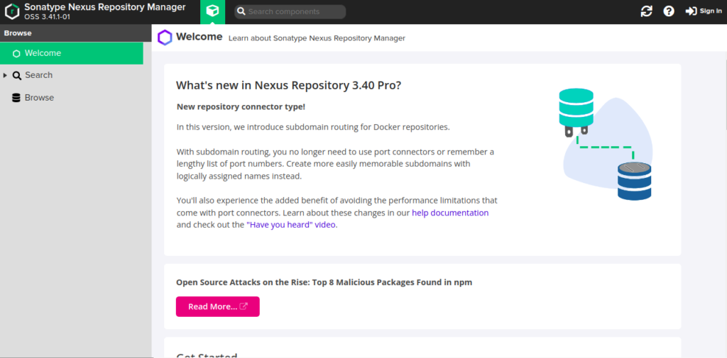727x358 pixels.
Task: Click the Search magnifier icon in sidebar
Action: 17,75
